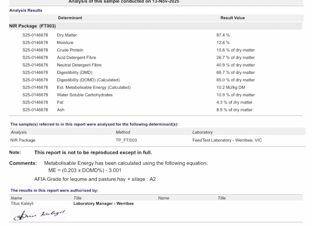
Task: Click the Acid Detergent Fibre label
Action: (x=76, y=57)
